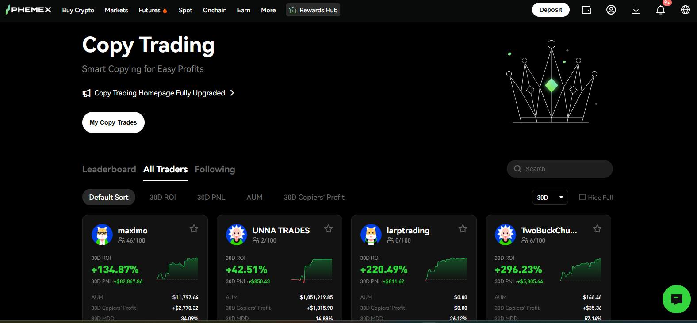Open TwoBuckChu... trader name
697x323 pixels.
(549, 230)
